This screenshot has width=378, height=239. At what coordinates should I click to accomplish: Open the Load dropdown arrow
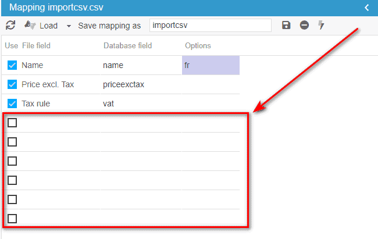point(69,26)
